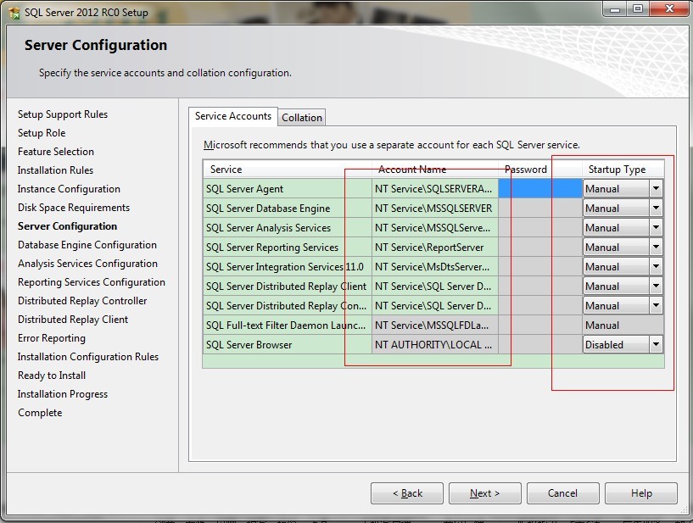Screen dimensions: 693x523
Task: Select the NT Service\MSSQLFDLa... account cell
Action: [x=435, y=325]
